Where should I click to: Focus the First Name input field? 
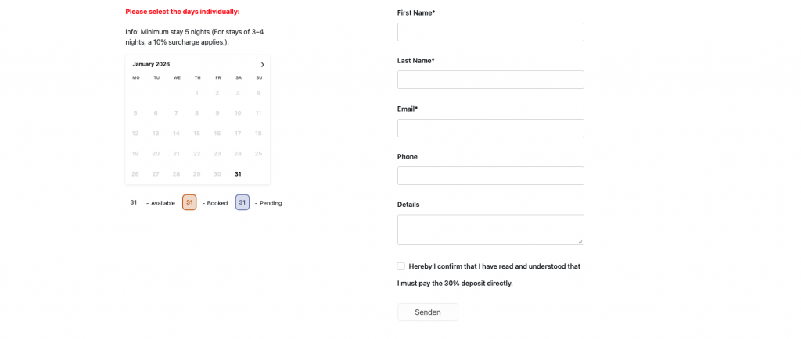pyautogui.click(x=490, y=32)
